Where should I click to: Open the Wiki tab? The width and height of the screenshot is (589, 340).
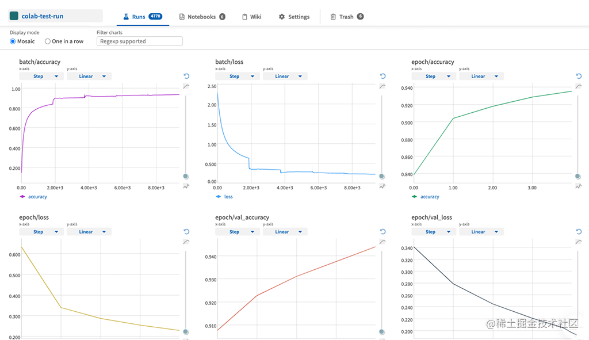252,17
